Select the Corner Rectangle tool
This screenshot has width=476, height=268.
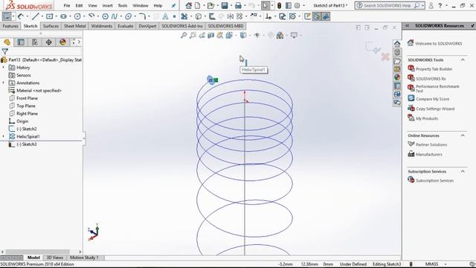[49, 16]
